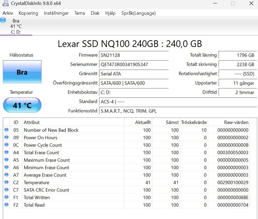Click status dot for SATA CRC Error Count
The image size is (258, 219).
tap(6, 189)
